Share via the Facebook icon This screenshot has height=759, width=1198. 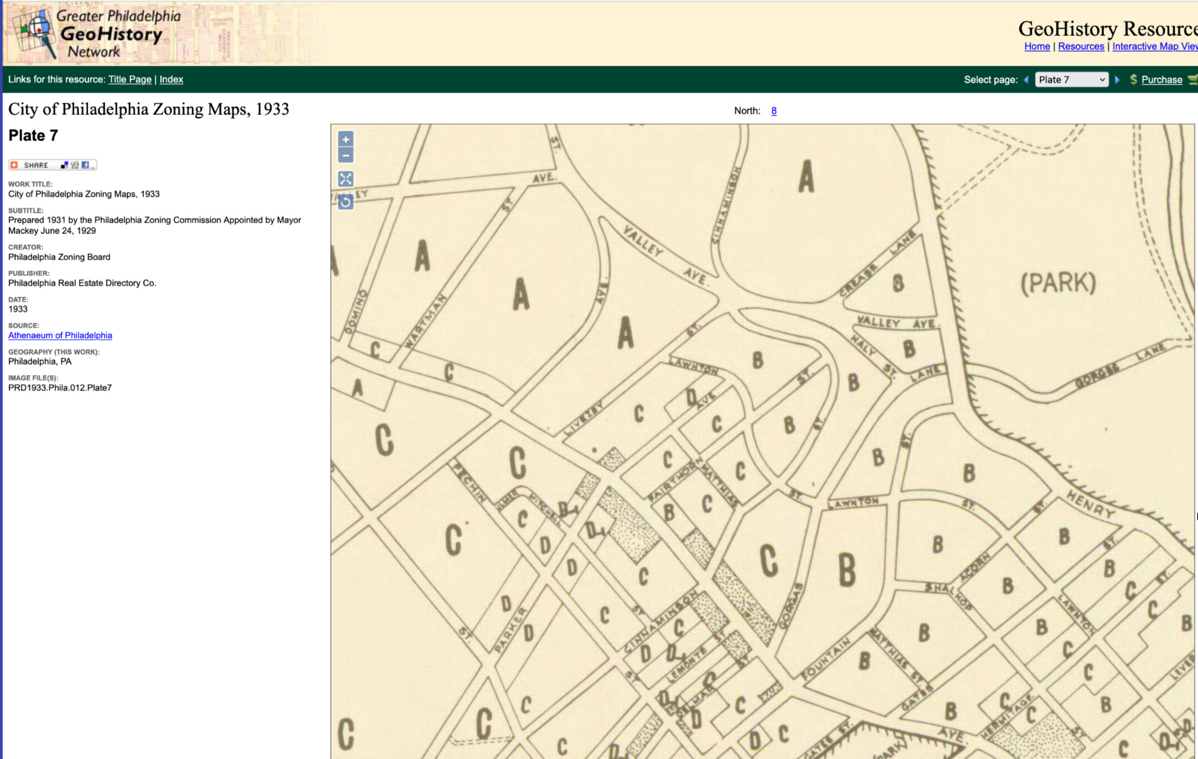[85, 165]
